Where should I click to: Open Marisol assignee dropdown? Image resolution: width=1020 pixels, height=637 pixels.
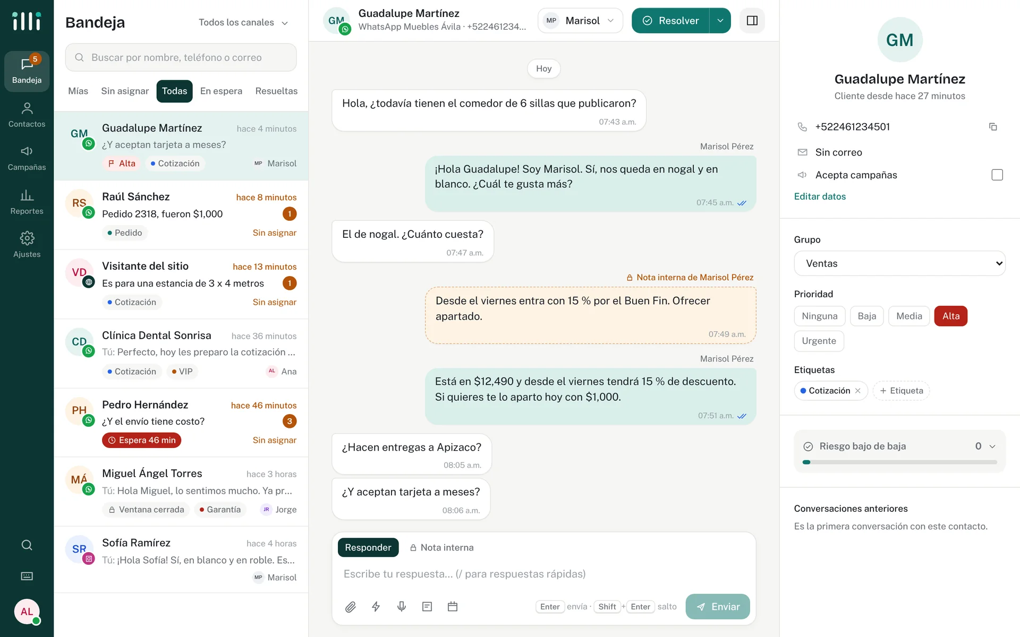(x=580, y=21)
